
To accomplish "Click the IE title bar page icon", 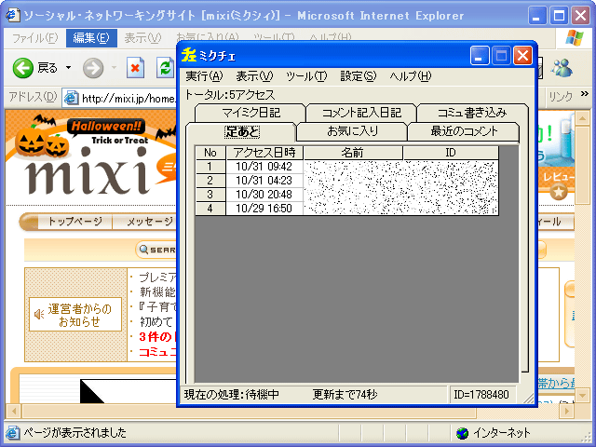I will 13,15.
